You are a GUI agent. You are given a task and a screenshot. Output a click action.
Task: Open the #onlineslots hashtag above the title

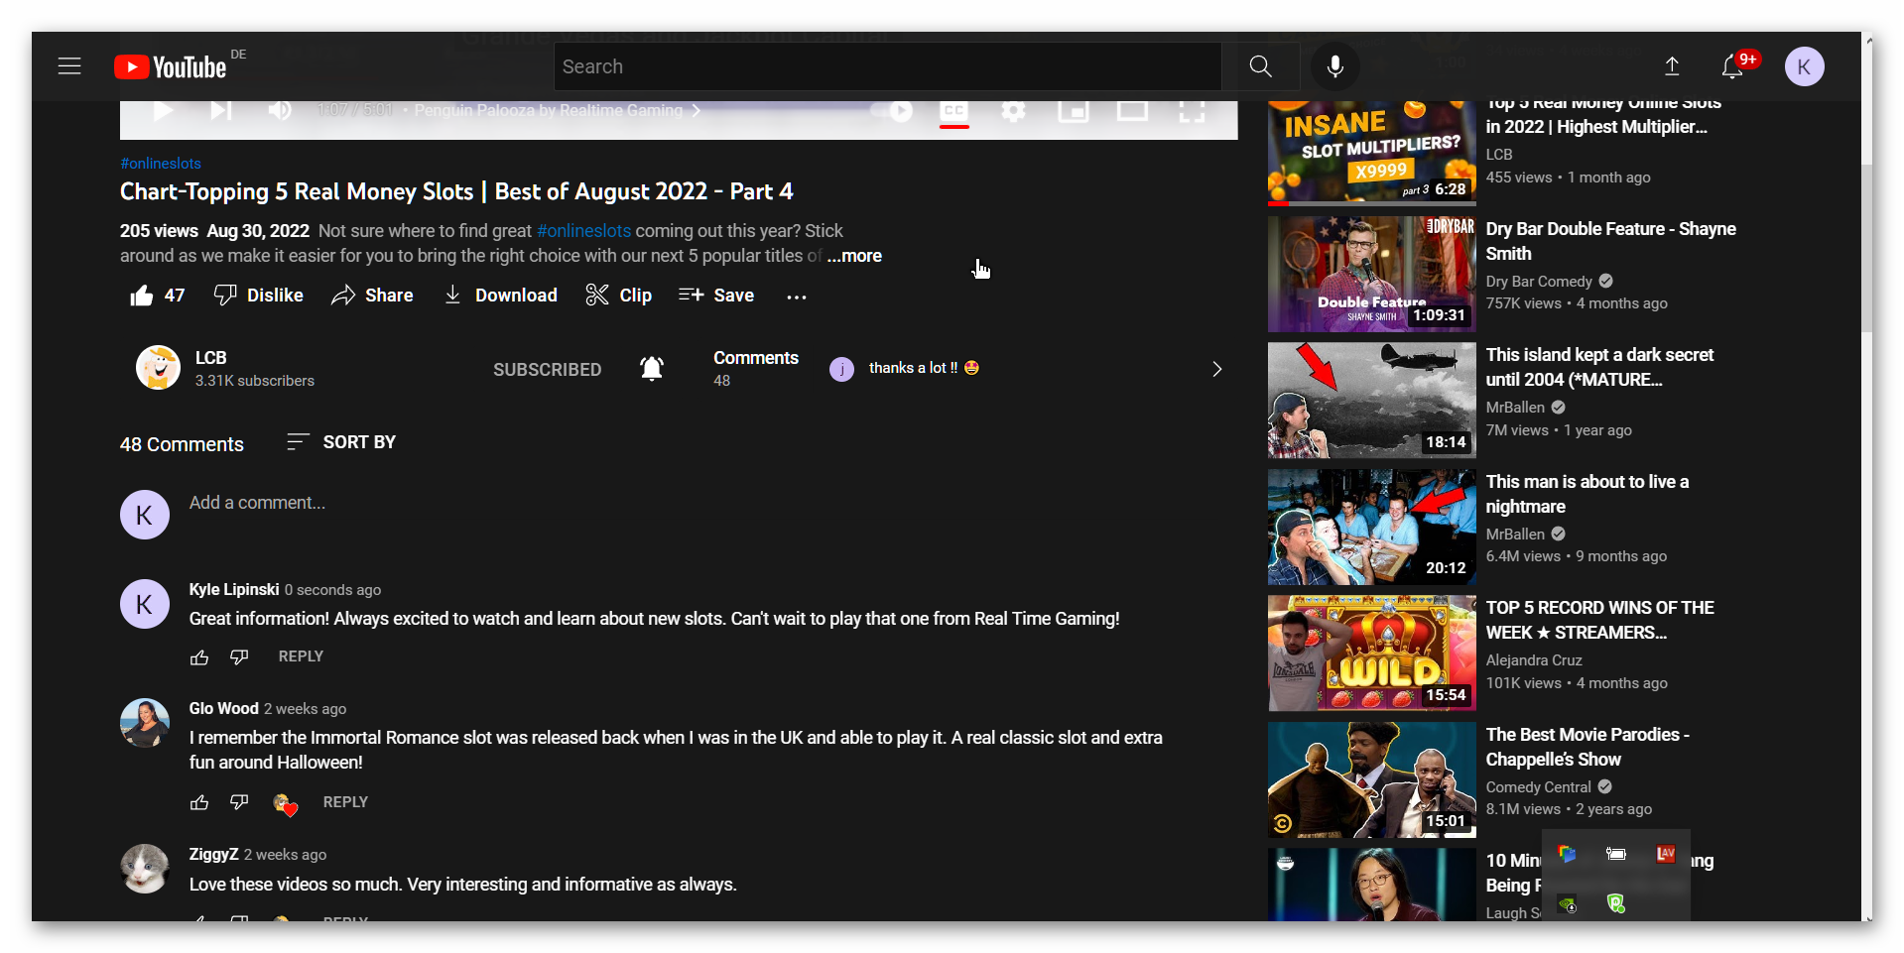161,164
